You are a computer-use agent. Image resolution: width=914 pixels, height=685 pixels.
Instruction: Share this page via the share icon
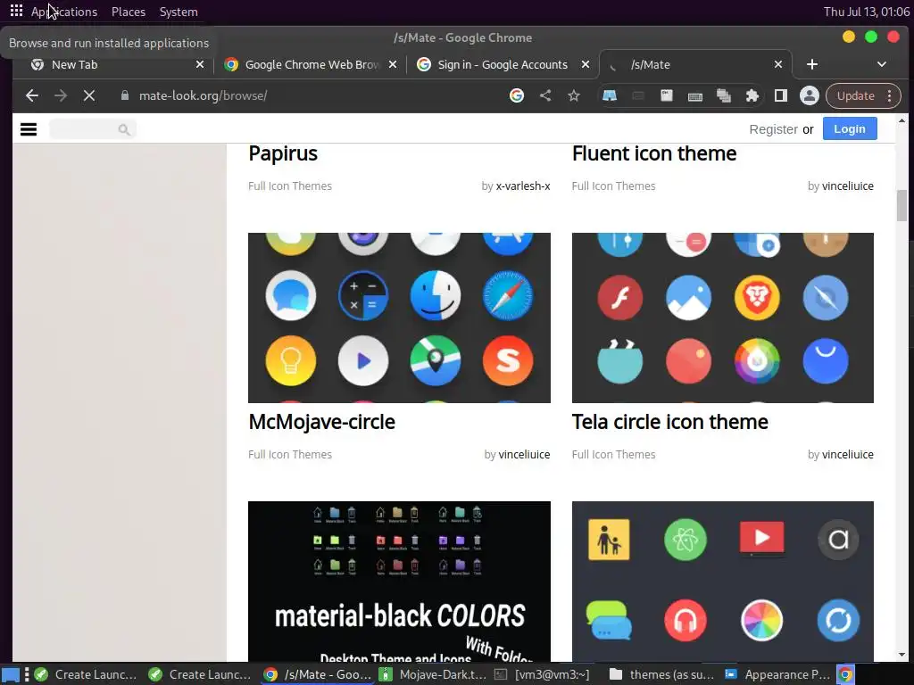click(x=545, y=95)
